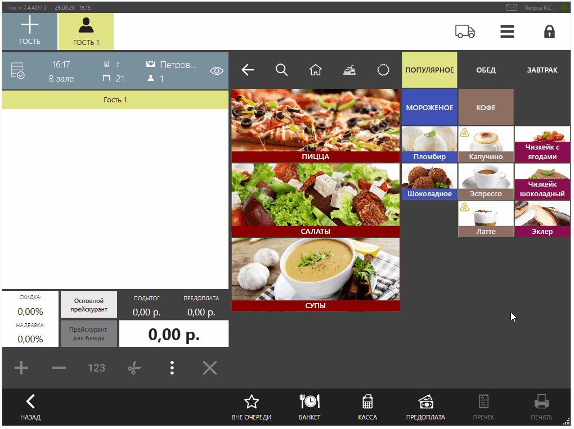574x429 pixels.
Task: Expand the Пицца category
Action: [x=316, y=126]
